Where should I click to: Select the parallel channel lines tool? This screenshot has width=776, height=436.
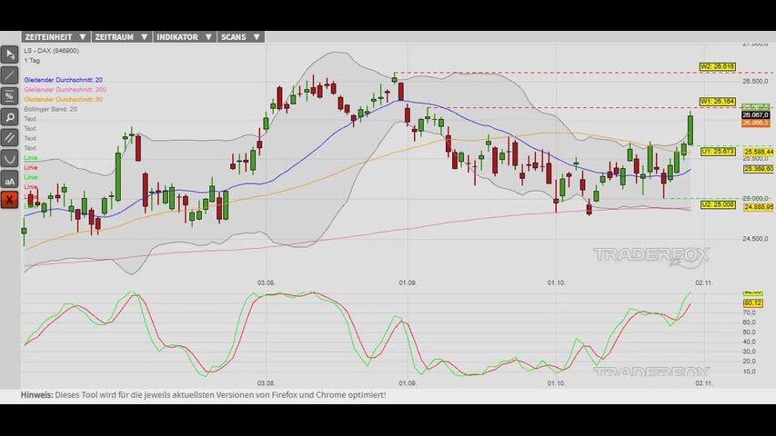(x=9, y=138)
